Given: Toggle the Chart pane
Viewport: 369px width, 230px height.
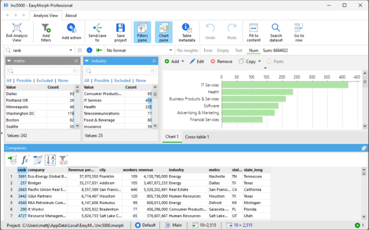Looking at the screenshot, I should (164, 32).
